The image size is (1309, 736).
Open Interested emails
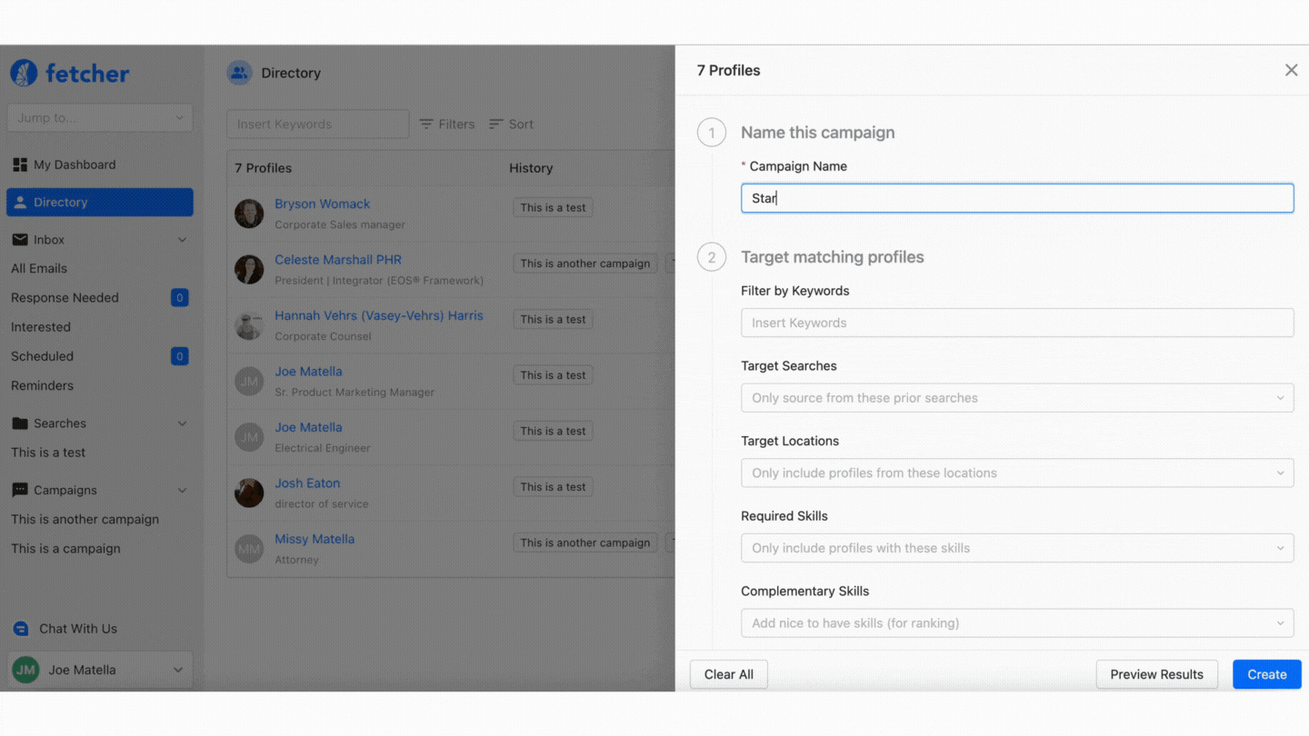click(x=41, y=327)
